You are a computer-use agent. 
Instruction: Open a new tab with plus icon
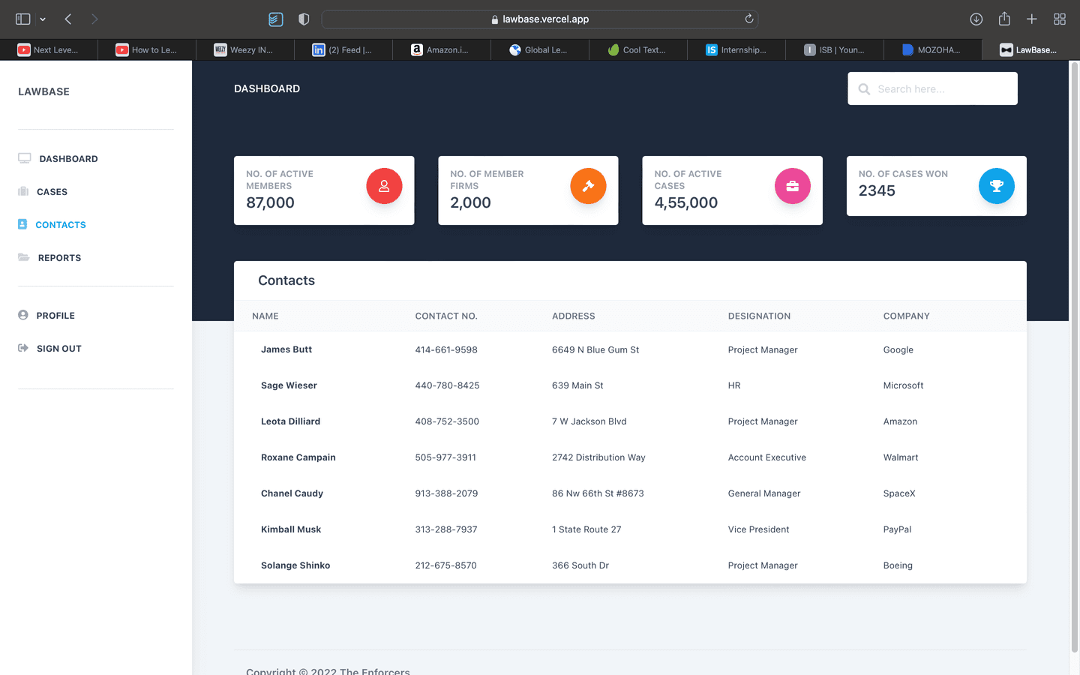click(x=1032, y=19)
